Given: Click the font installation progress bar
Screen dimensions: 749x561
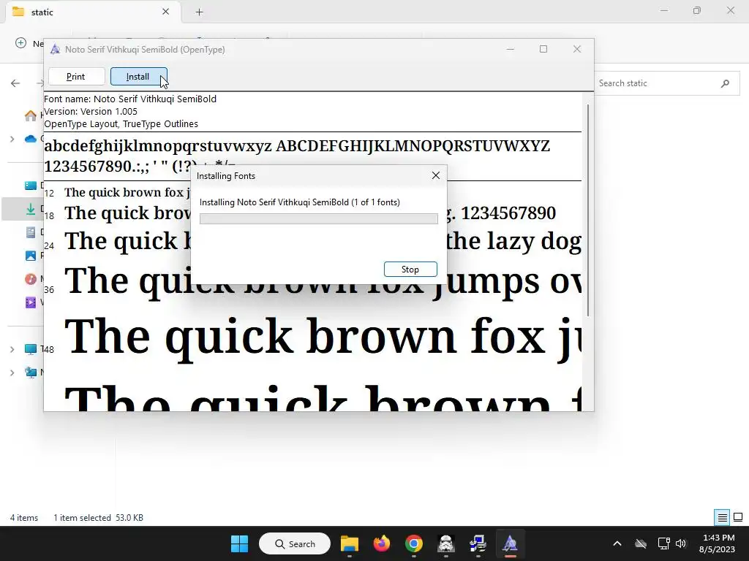Looking at the screenshot, I should point(319,218).
